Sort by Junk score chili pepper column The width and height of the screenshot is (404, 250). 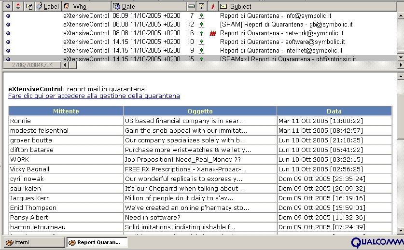tap(212, 6)
